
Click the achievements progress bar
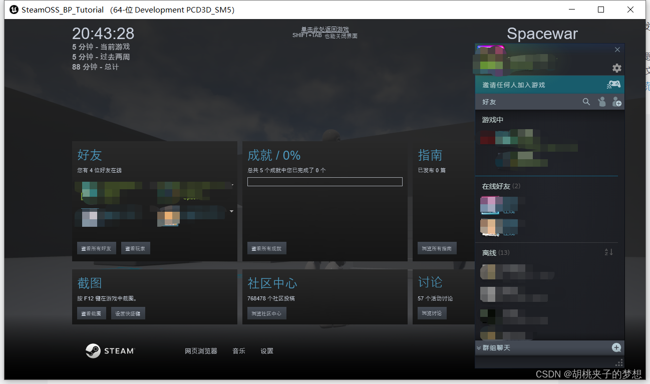325,182
